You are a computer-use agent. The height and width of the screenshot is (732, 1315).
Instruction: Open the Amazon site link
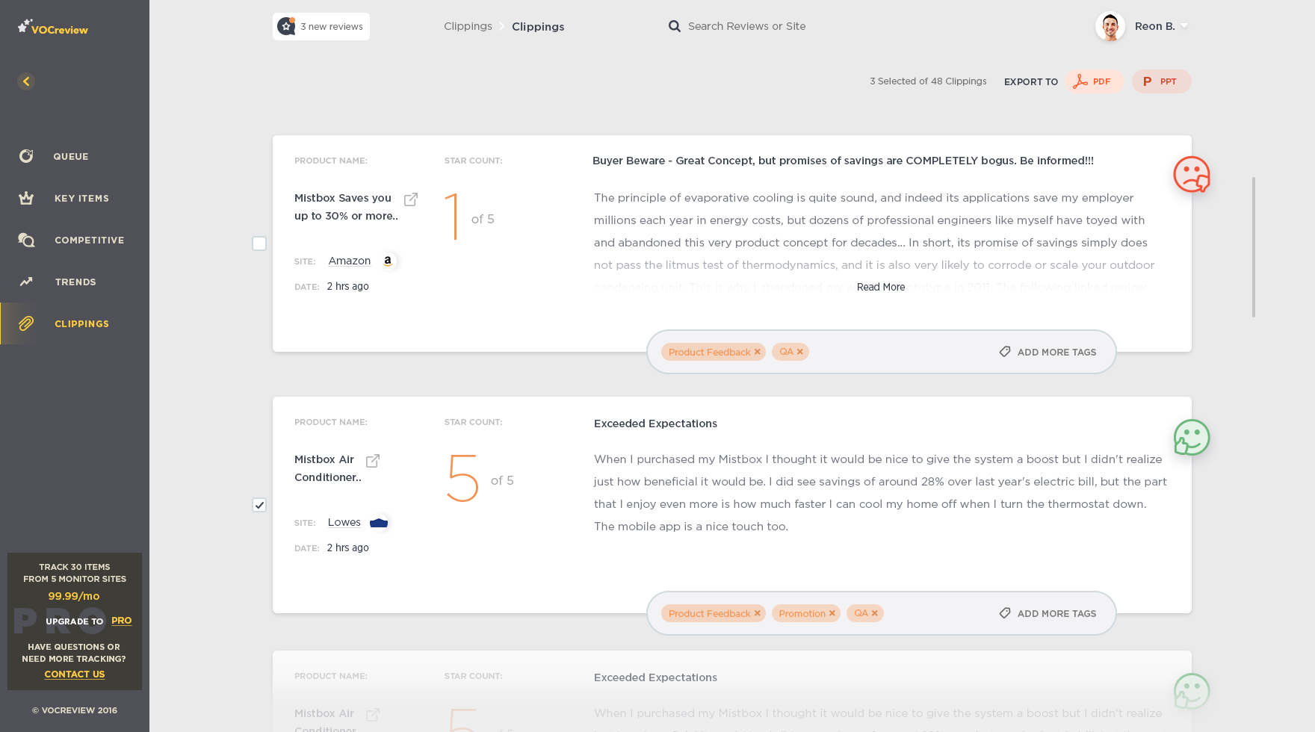pyautogui.click(x=350, y=261)
